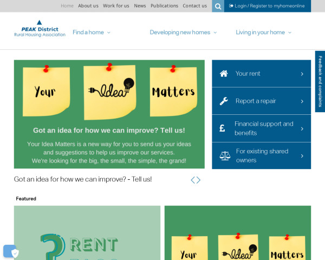
Task: Click the login arrow icon in top bar
Action: [231, 6]
